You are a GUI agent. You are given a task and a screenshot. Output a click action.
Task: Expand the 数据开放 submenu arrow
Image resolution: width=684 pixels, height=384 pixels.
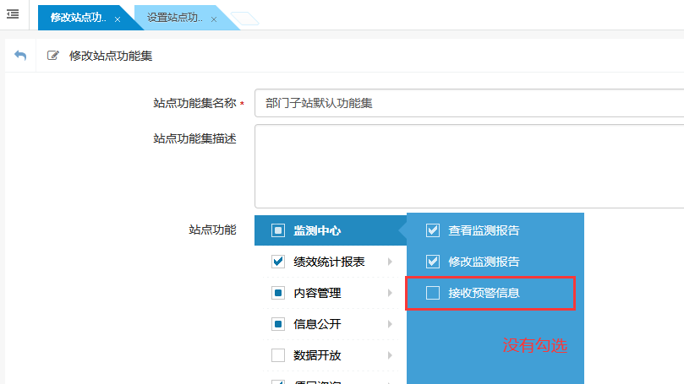(390, 355)
